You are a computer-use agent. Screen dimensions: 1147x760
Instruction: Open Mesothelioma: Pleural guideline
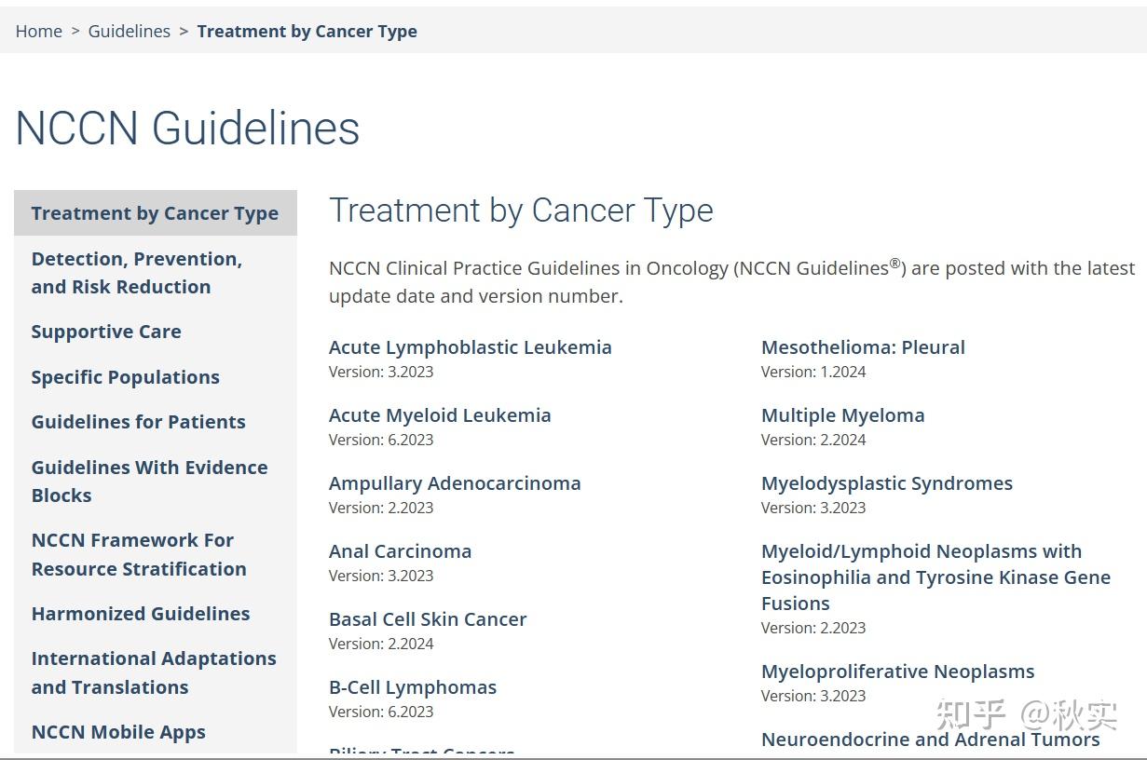click(x=863, y=347)
